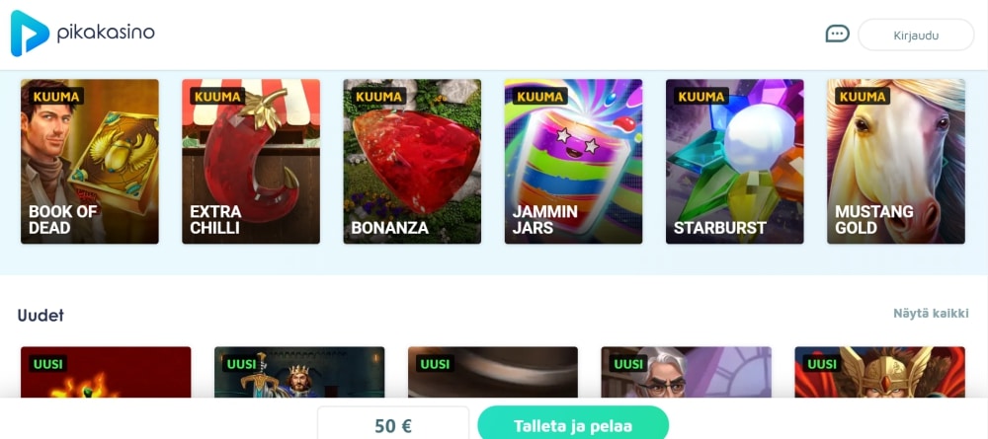Click the KUUMA badge on Starburst tile

click(x=701, y=97)
